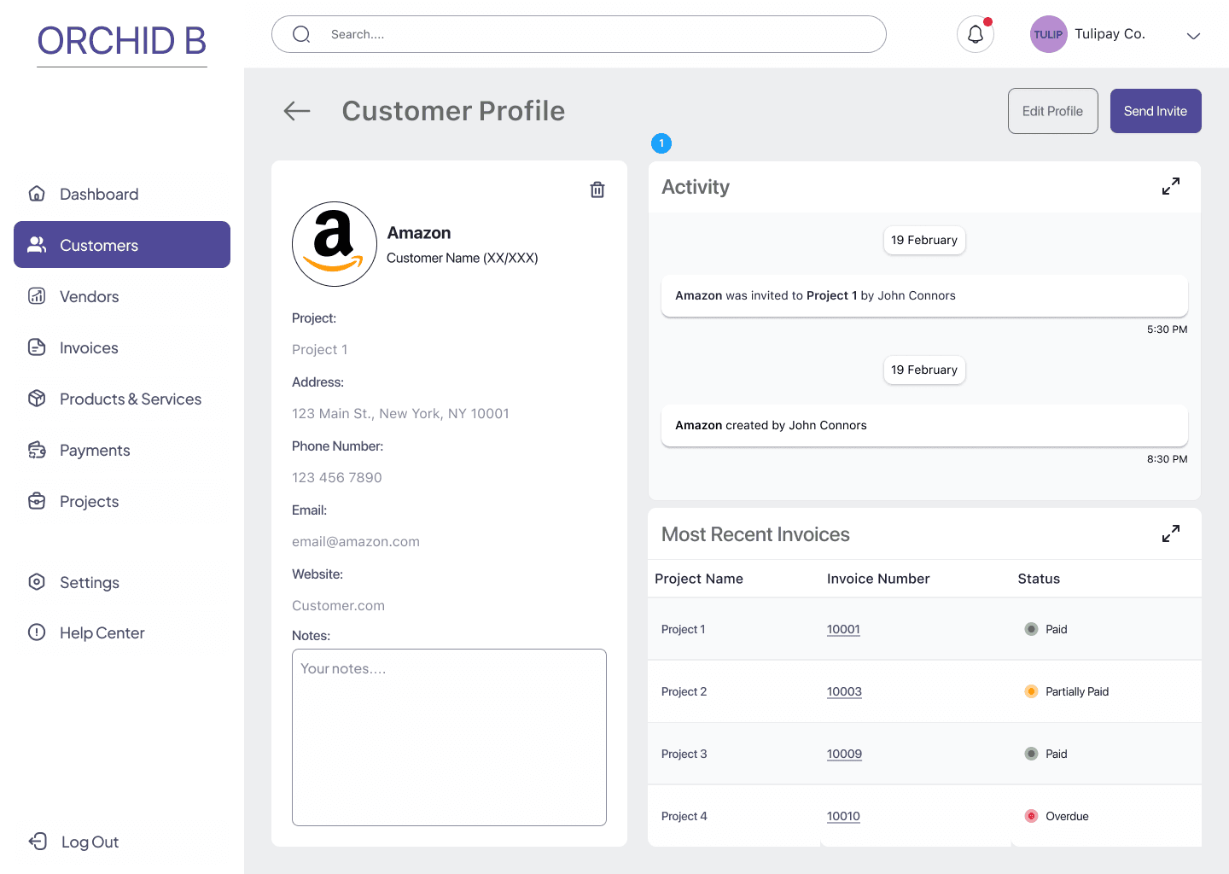1229x874 pixels.
Task: Delete customer using the trash icon
Action: [x=597, y=189]
